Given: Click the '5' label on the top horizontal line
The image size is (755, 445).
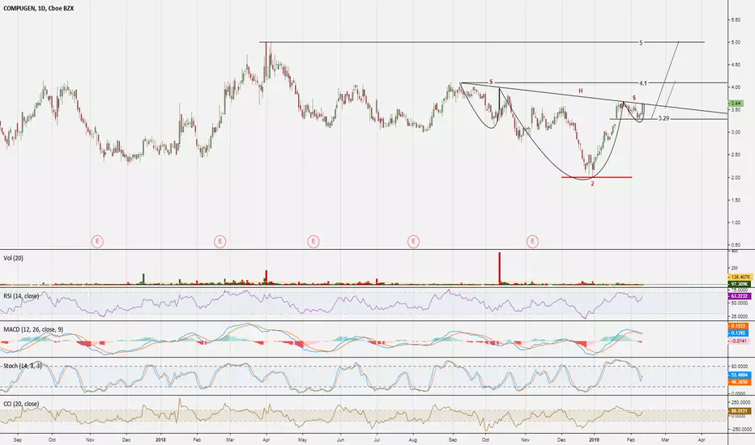Looking at the screenshot, I should [x=641, y=43].
